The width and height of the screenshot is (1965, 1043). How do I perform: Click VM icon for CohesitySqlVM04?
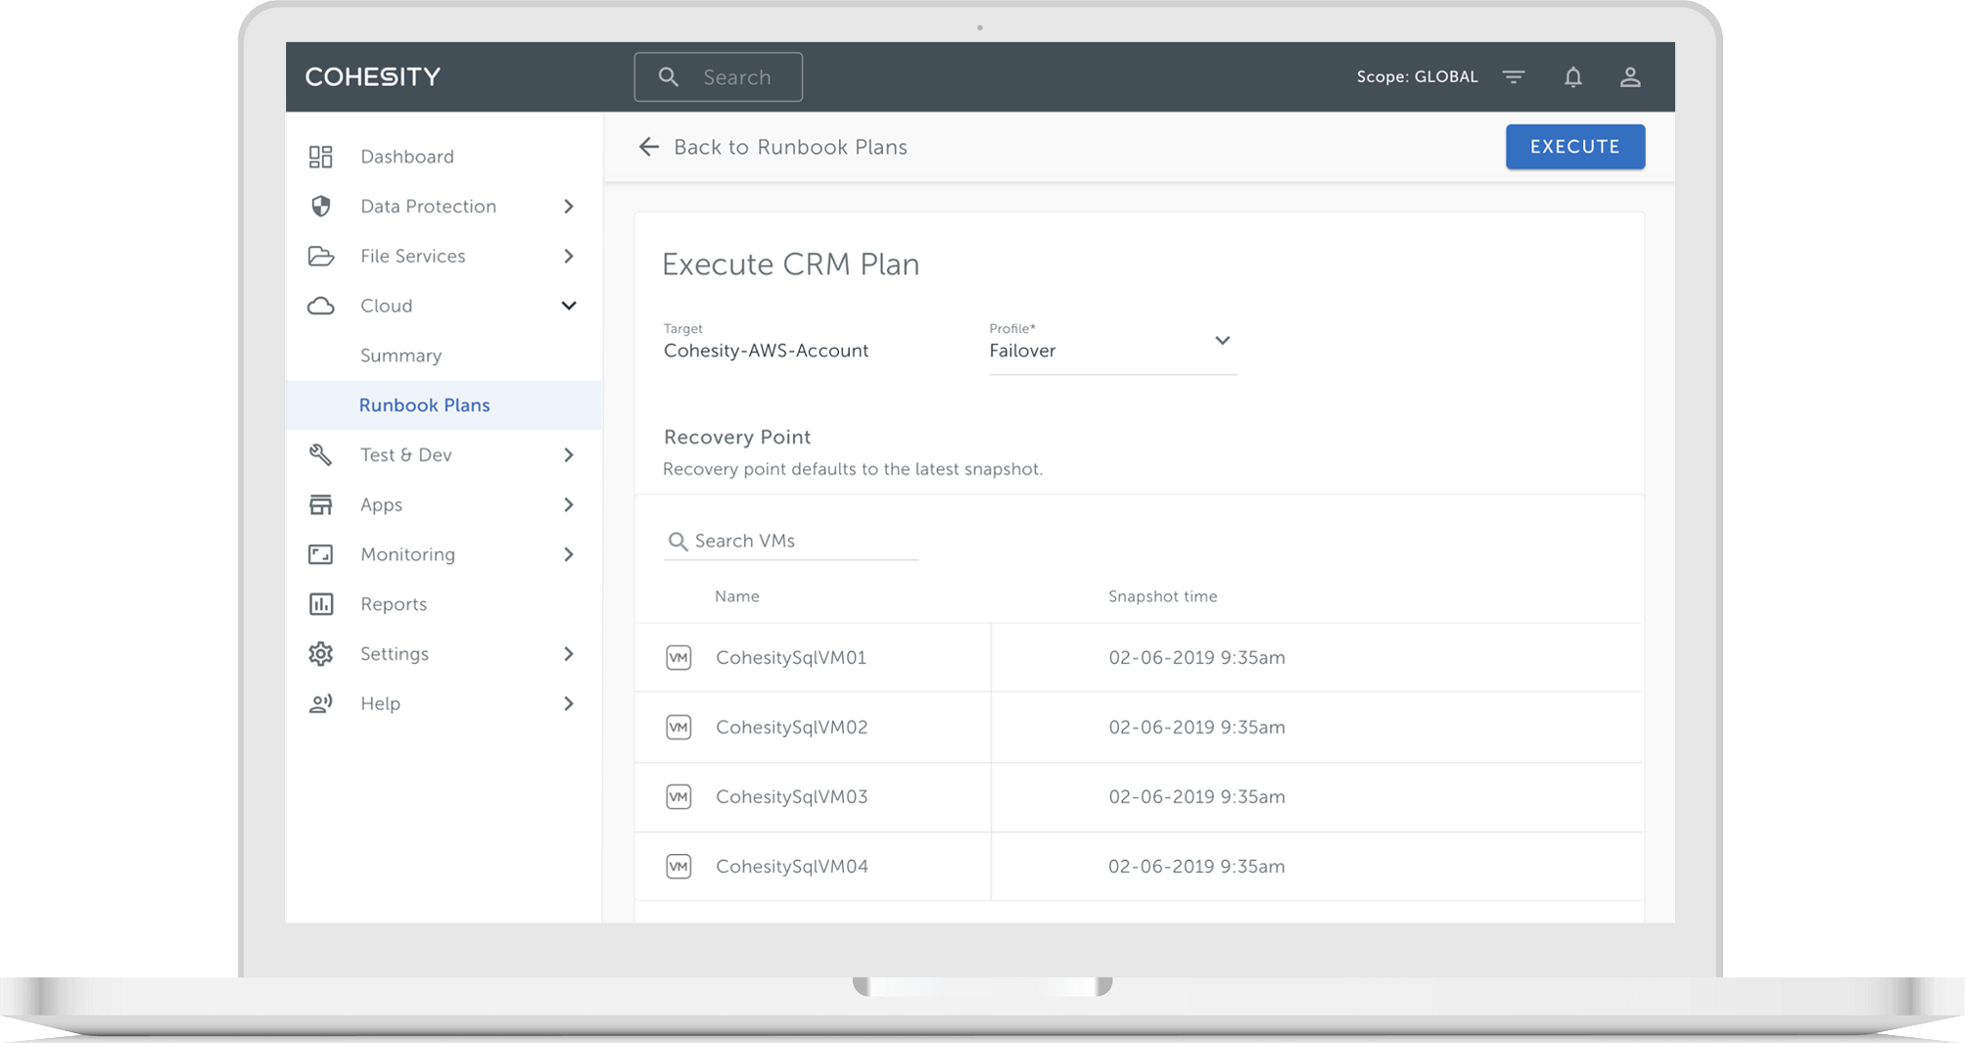[x=678, y=866]
